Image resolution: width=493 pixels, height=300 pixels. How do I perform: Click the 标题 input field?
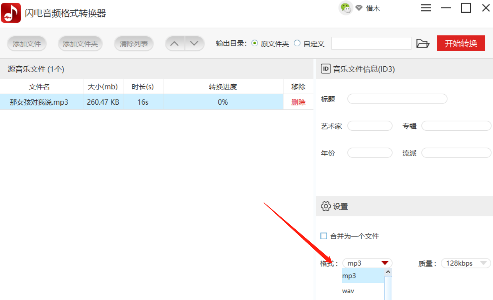point(397,99)
